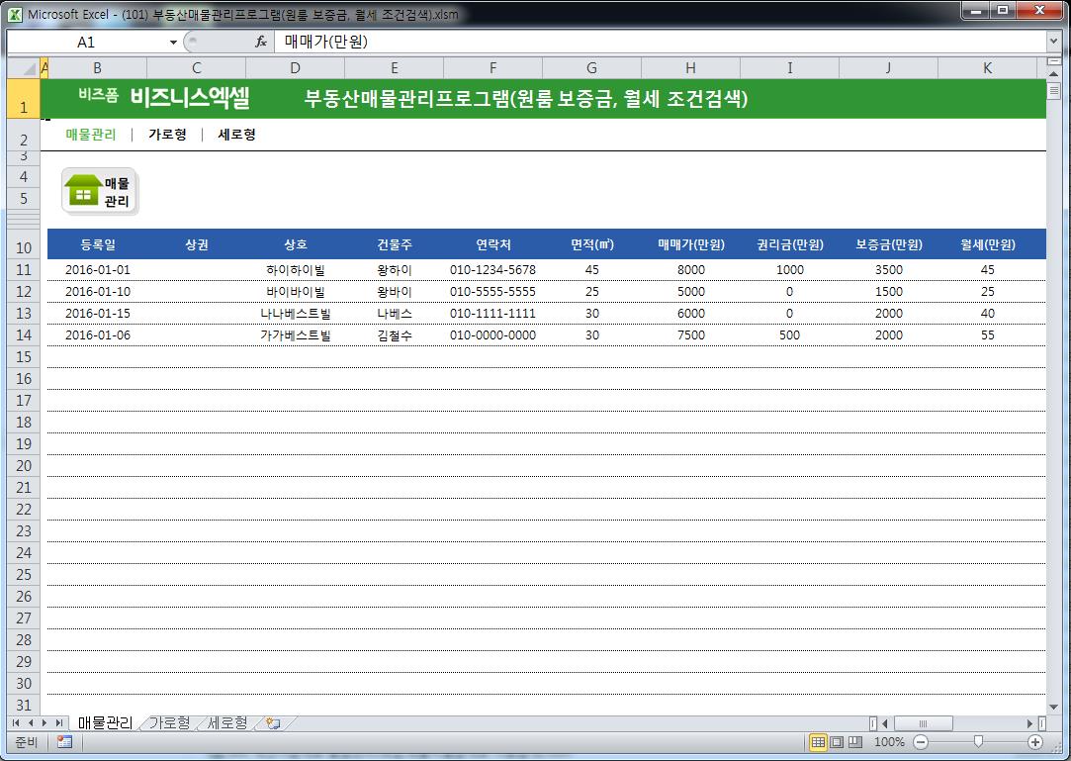The image size is (1071, 761).
Task: Select the cell 나나베스트빌
Action: (295, 313)
